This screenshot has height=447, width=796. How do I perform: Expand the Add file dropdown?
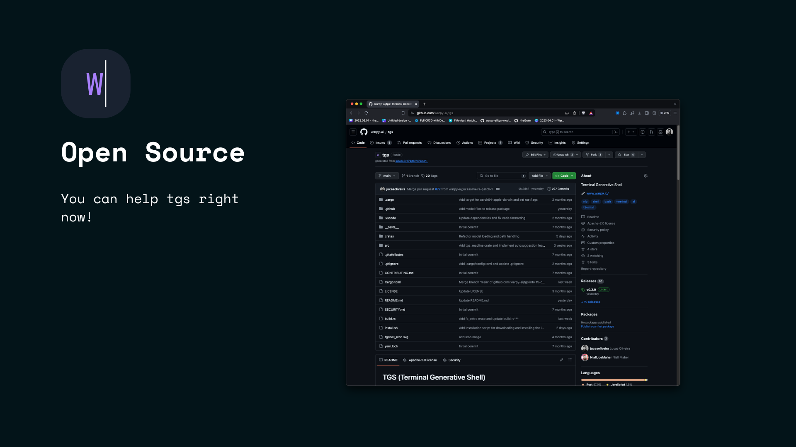(x=539, y=176)
